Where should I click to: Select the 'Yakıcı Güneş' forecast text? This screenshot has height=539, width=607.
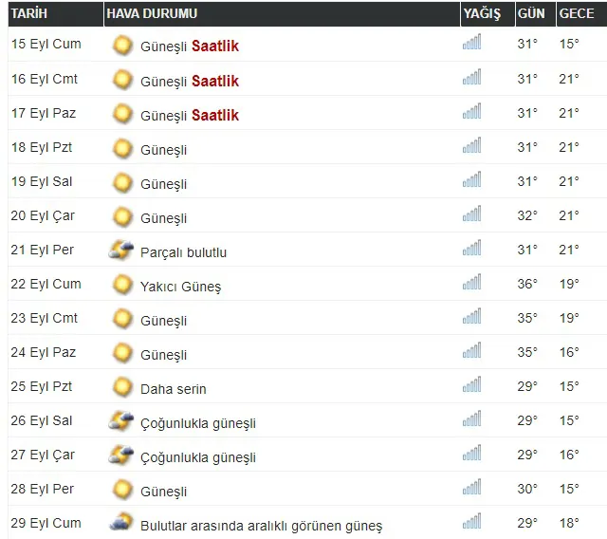coord(180,287)
